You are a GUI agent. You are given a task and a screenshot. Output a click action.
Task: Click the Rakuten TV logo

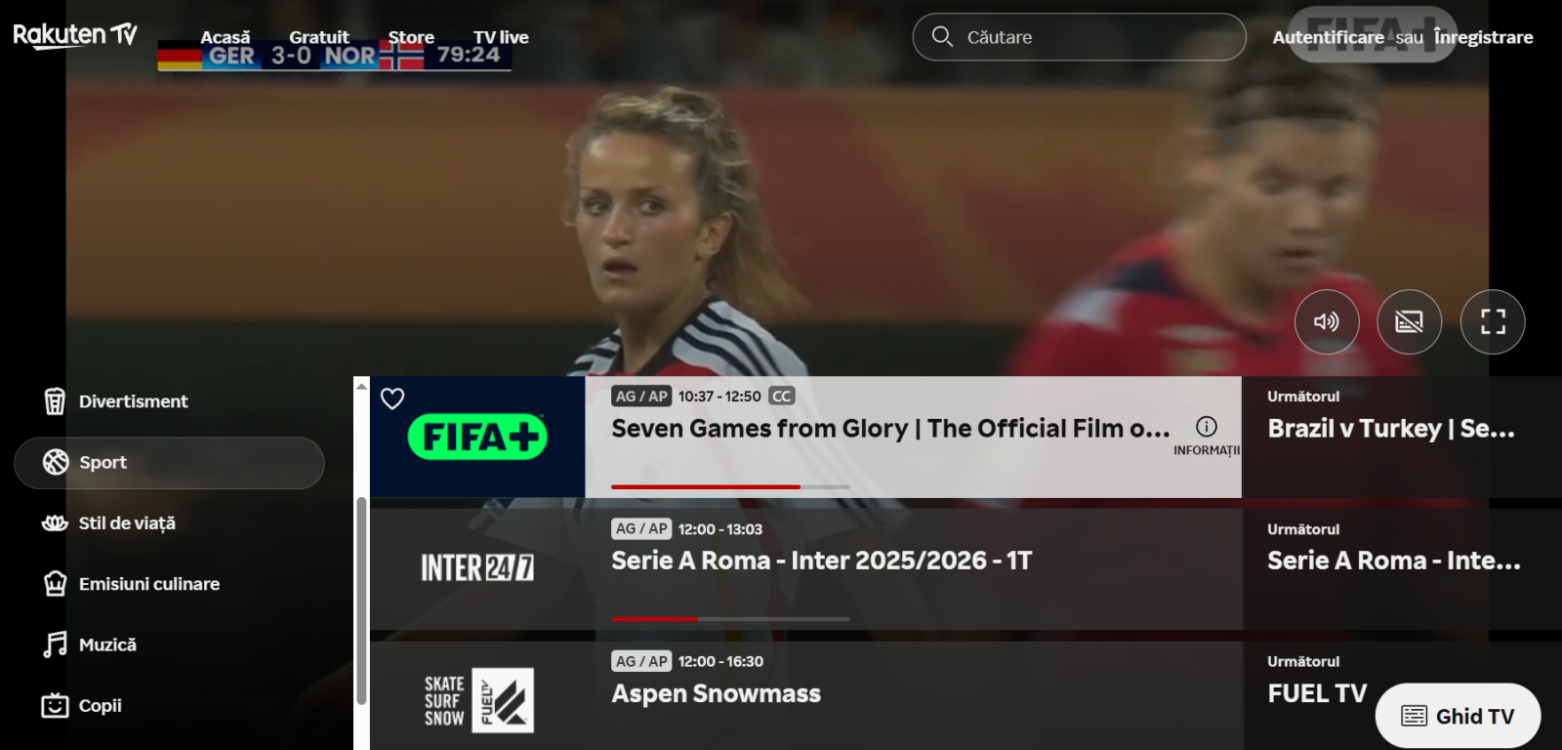point(75,35)
